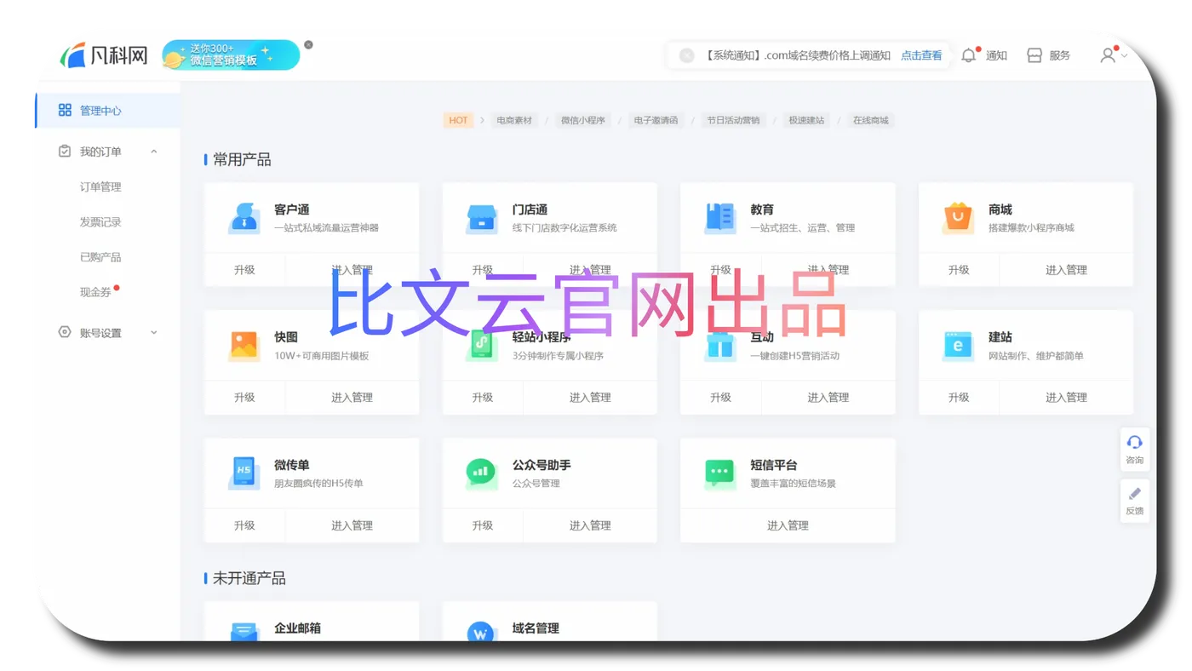Viewport: 1192px width, 671px height.
Task: Click the 企业邮箱 envelope icon
Action: click(244, 632)
